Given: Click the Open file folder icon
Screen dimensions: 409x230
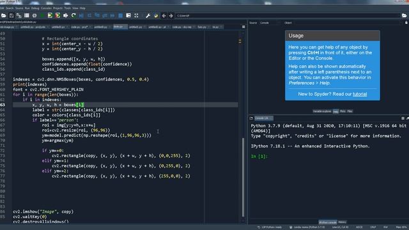Looking at the screenshot, I should (x=4, y=15).
